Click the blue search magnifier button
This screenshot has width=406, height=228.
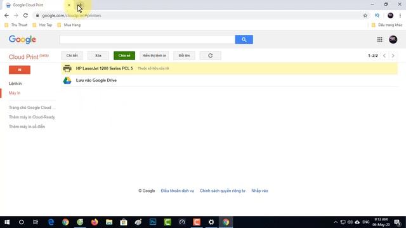244,39
